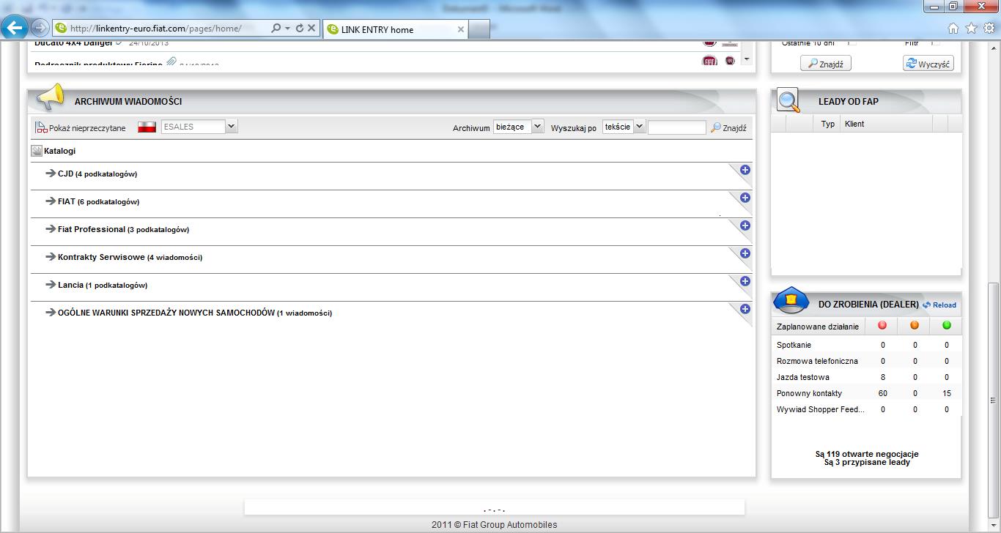Open favorites star icon
This screenshot has height=533, width=1001.
click(971, 29)
